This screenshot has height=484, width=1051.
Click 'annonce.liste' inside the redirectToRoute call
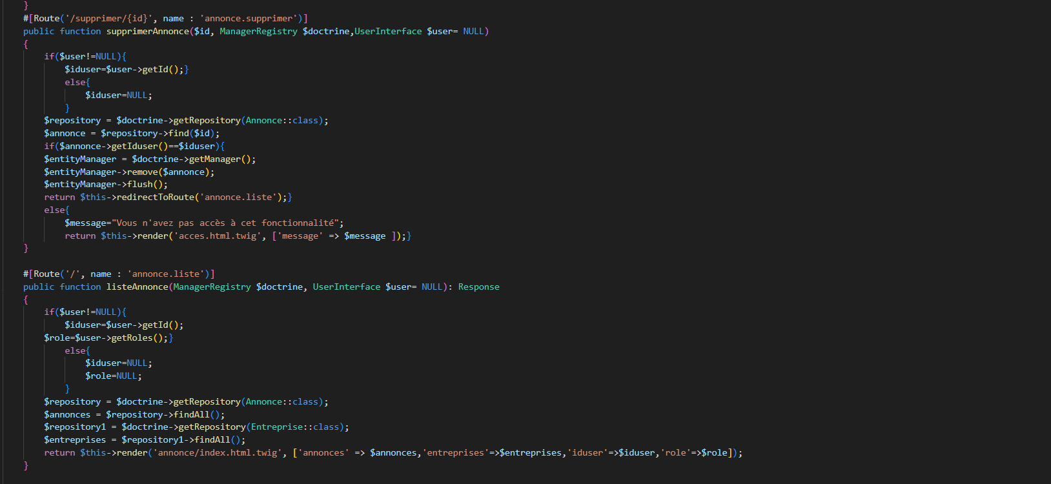coord(238,197)
